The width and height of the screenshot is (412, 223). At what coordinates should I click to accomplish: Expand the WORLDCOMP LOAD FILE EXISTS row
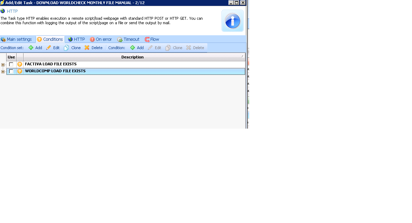[x=3, y=72]
